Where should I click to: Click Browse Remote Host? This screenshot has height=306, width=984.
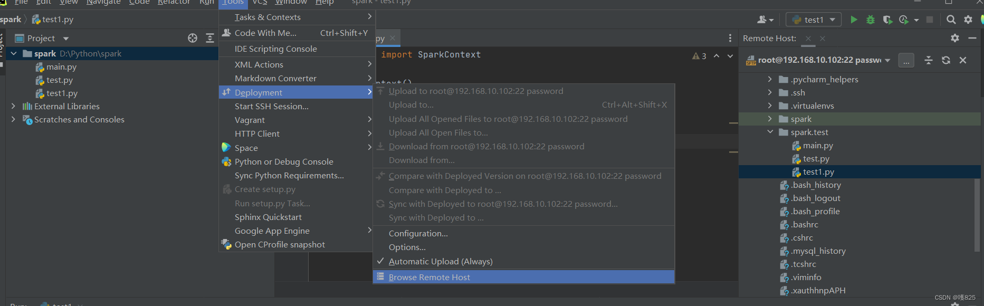[x=523, y=277]
